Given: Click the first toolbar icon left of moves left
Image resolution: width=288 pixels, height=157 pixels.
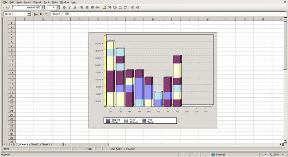Looking at the screenshot, I should [7, 7].
